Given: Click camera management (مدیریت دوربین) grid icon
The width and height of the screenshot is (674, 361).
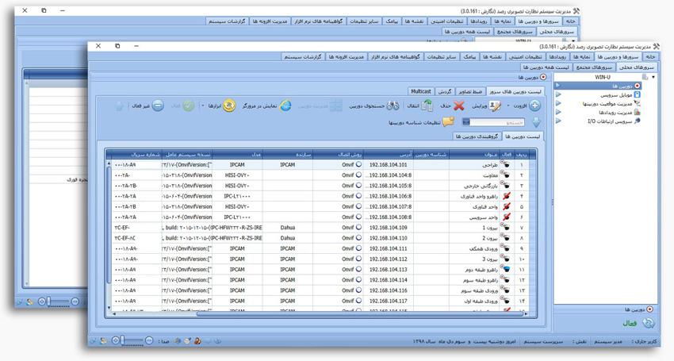Looking at the screenshot, I should pyautogui.click(x=335, y=106).
